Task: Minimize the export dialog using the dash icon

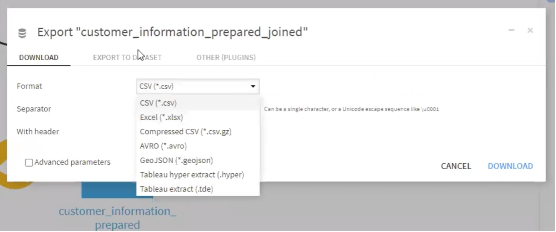Action: [x=511, y=30]
